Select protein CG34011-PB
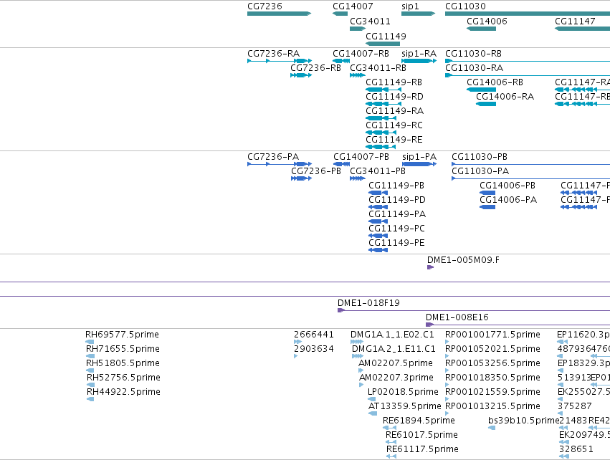This screenshot has width=610, height=460. (x=358, y=178)
